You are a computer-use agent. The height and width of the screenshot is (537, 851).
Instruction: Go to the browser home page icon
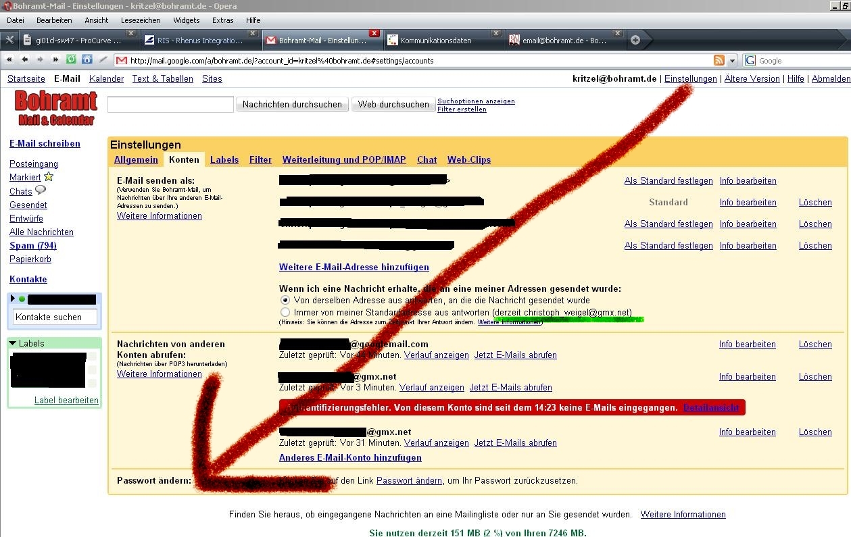87,60
